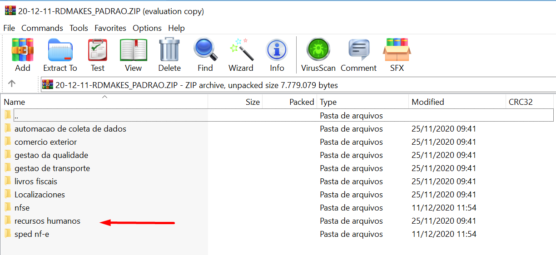Select 'comercio exterior' folder name
This screenshot has height=255, width=556.
coord(45,142)
